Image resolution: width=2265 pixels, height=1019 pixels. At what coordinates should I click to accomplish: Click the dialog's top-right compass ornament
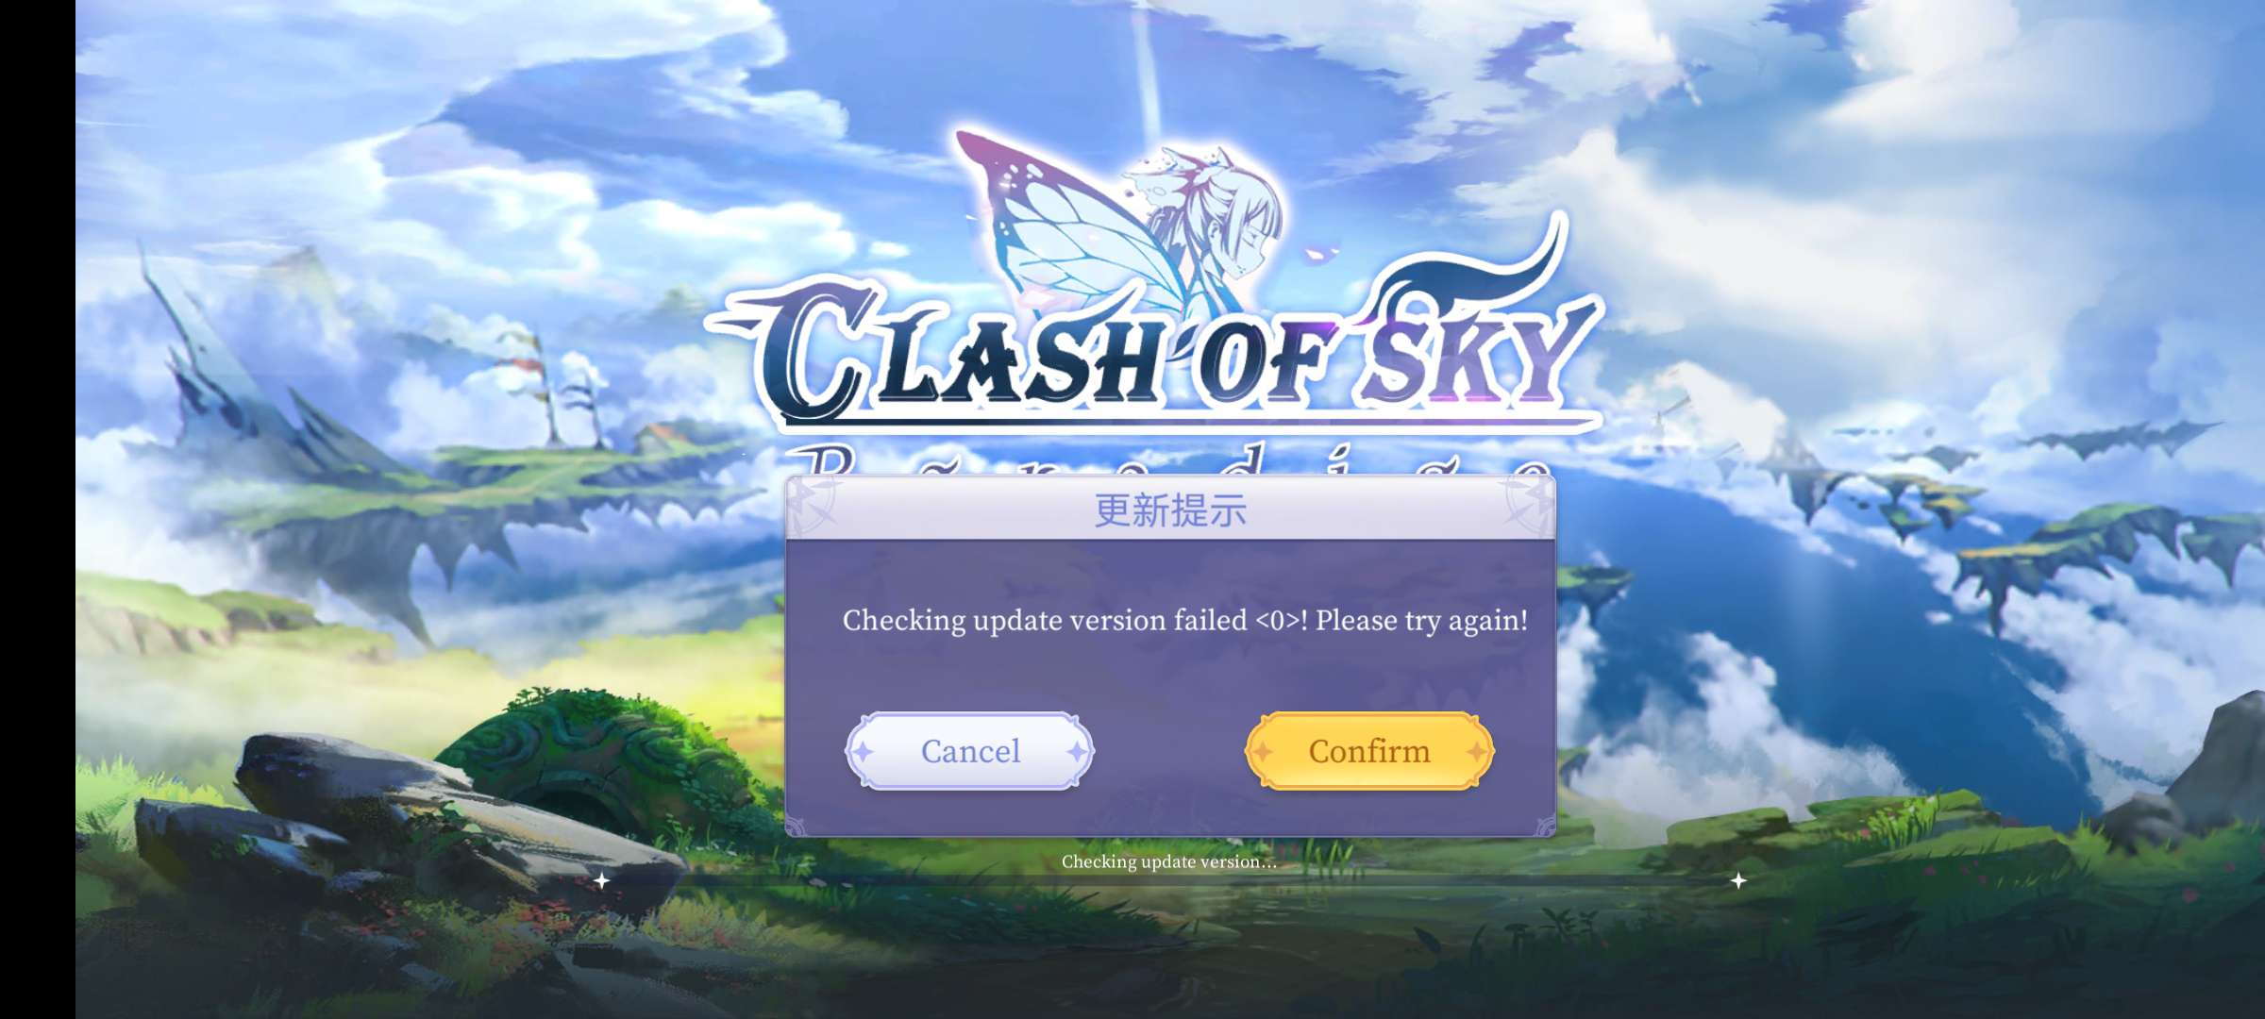tap(1528, 504)
